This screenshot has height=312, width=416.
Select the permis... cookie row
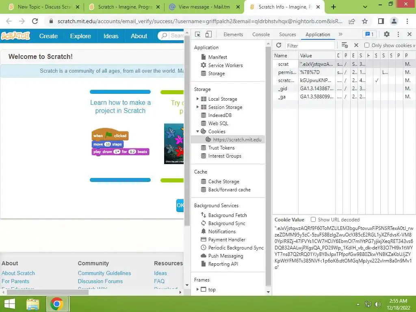pos(344,72)
